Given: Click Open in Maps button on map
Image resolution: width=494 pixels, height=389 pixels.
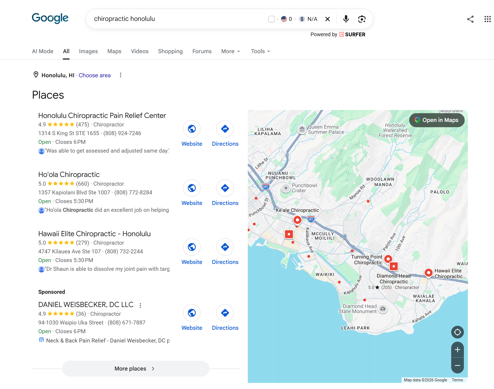Looking at the screenshot, I should click(x=437, y=120).
